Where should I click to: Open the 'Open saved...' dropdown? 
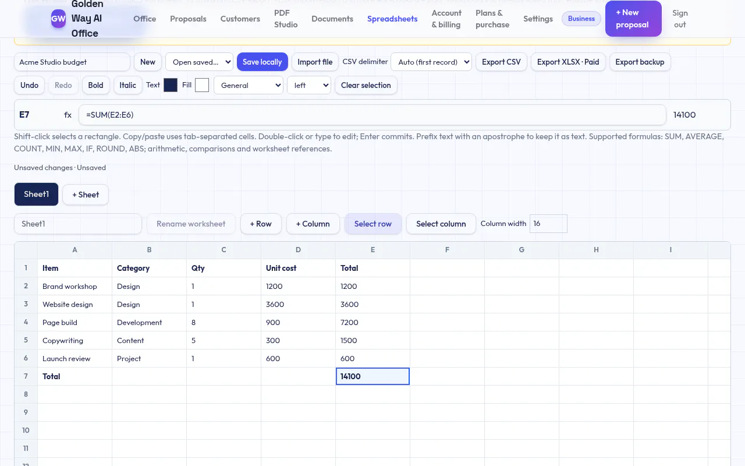(x=199, y=62)
